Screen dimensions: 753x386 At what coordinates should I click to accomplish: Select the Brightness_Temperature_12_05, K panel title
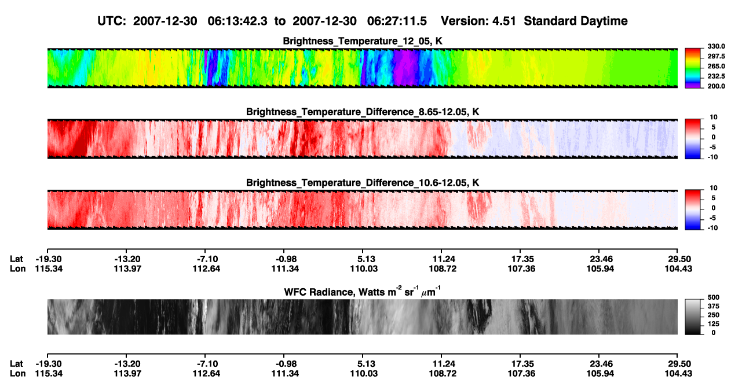(363, 41)
